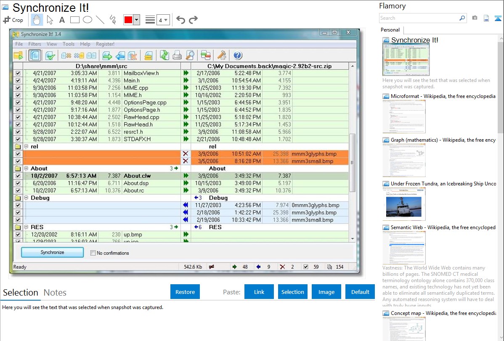Image resolution: width=504 pixels, height=341 pixels.
Task: Open the Personal tab
Action: click(390, 30)
